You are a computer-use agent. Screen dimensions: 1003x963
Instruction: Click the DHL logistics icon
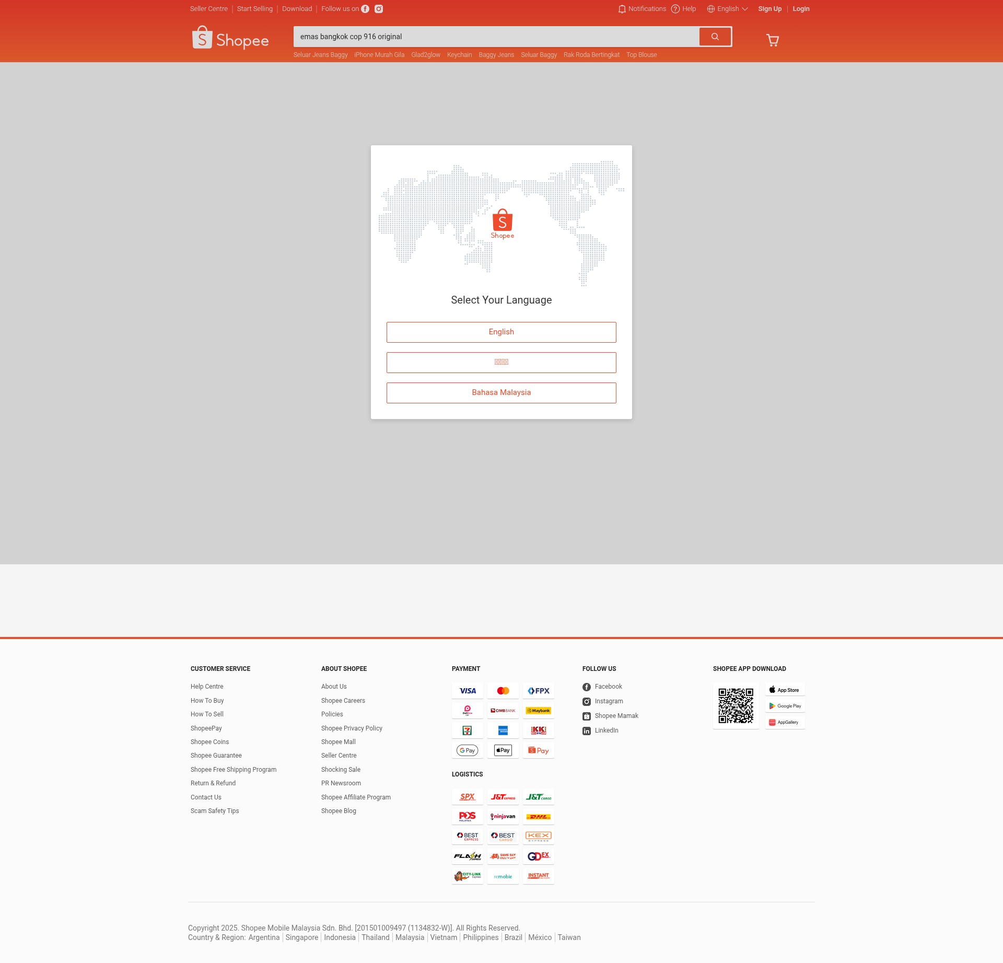point(539,817)
